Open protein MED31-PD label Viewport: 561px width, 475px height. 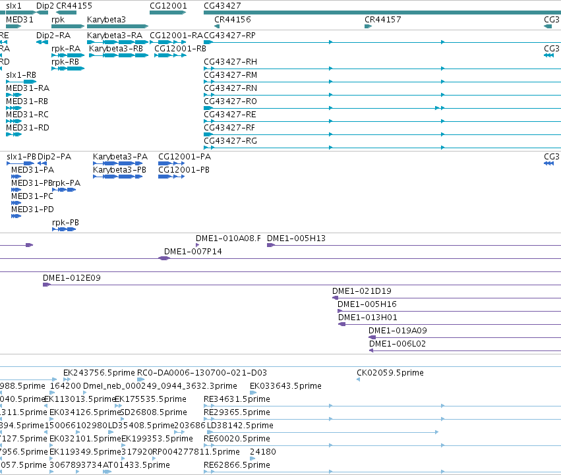[x=32, y=210]
